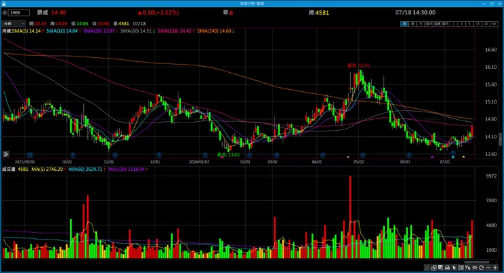This screenshot has width=504, height=273.
Task: Click the purple triangle marker before 07/01
Action: (432, 157)
